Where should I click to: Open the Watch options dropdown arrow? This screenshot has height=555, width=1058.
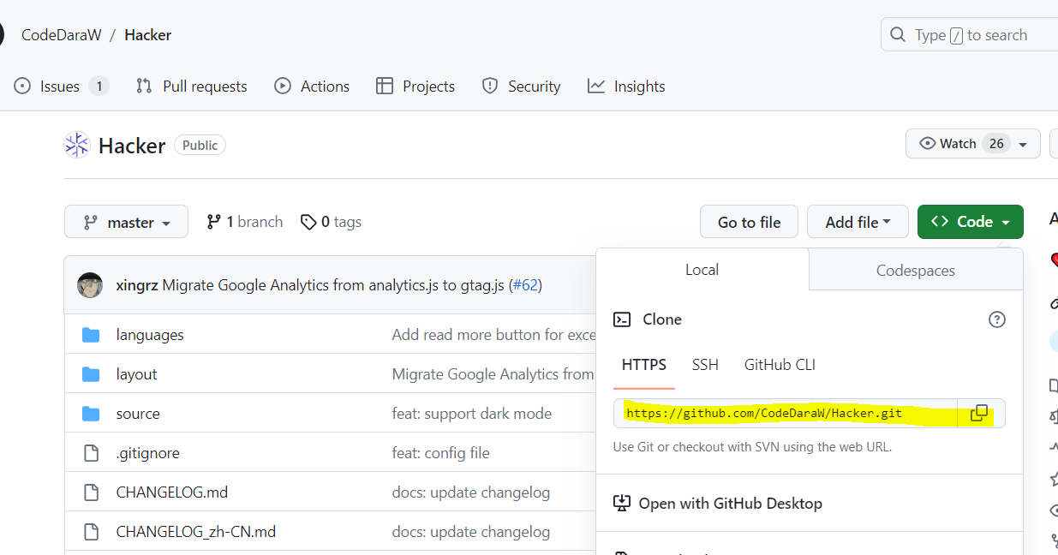1023,145
